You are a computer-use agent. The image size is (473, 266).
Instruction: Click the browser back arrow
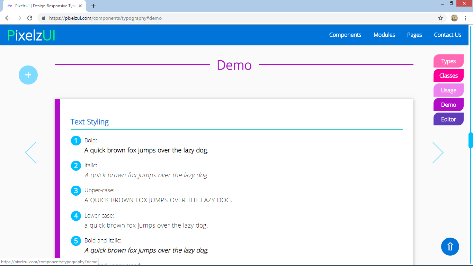[8, 18]
